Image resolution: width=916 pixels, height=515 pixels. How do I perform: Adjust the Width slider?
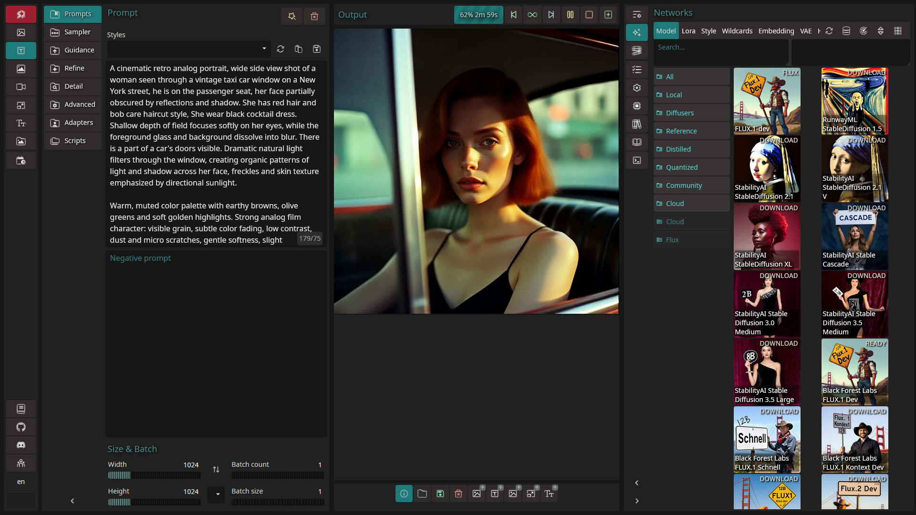click(154, 475)
